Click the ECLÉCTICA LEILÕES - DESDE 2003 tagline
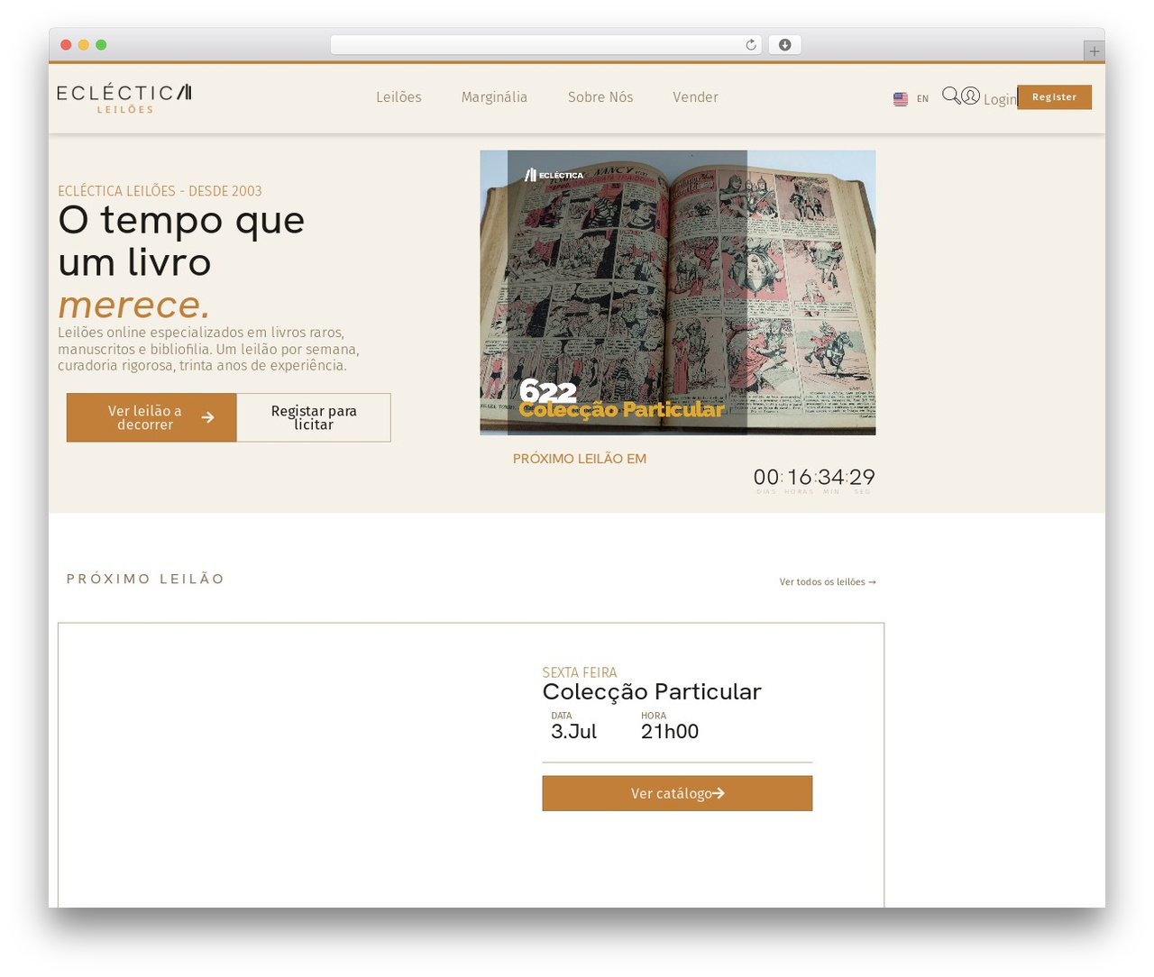1154x977 pixels. click(160, 191)
